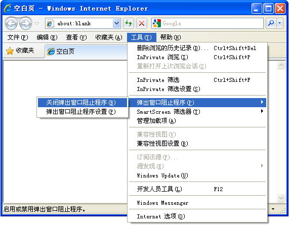Click the Google search input box
Viewport: 289px width, 226px height.
point(213,23)
